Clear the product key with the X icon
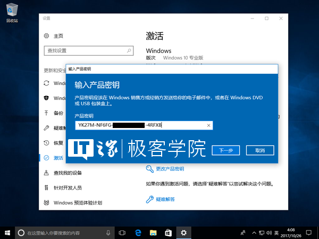The image size is (319, 239). point(208,125)
